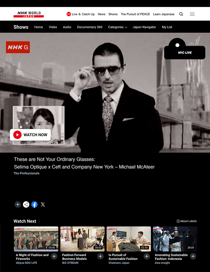The image size is (210, 272).
Task: Click the NHK World Japan logo
Action: click(29, 14)
